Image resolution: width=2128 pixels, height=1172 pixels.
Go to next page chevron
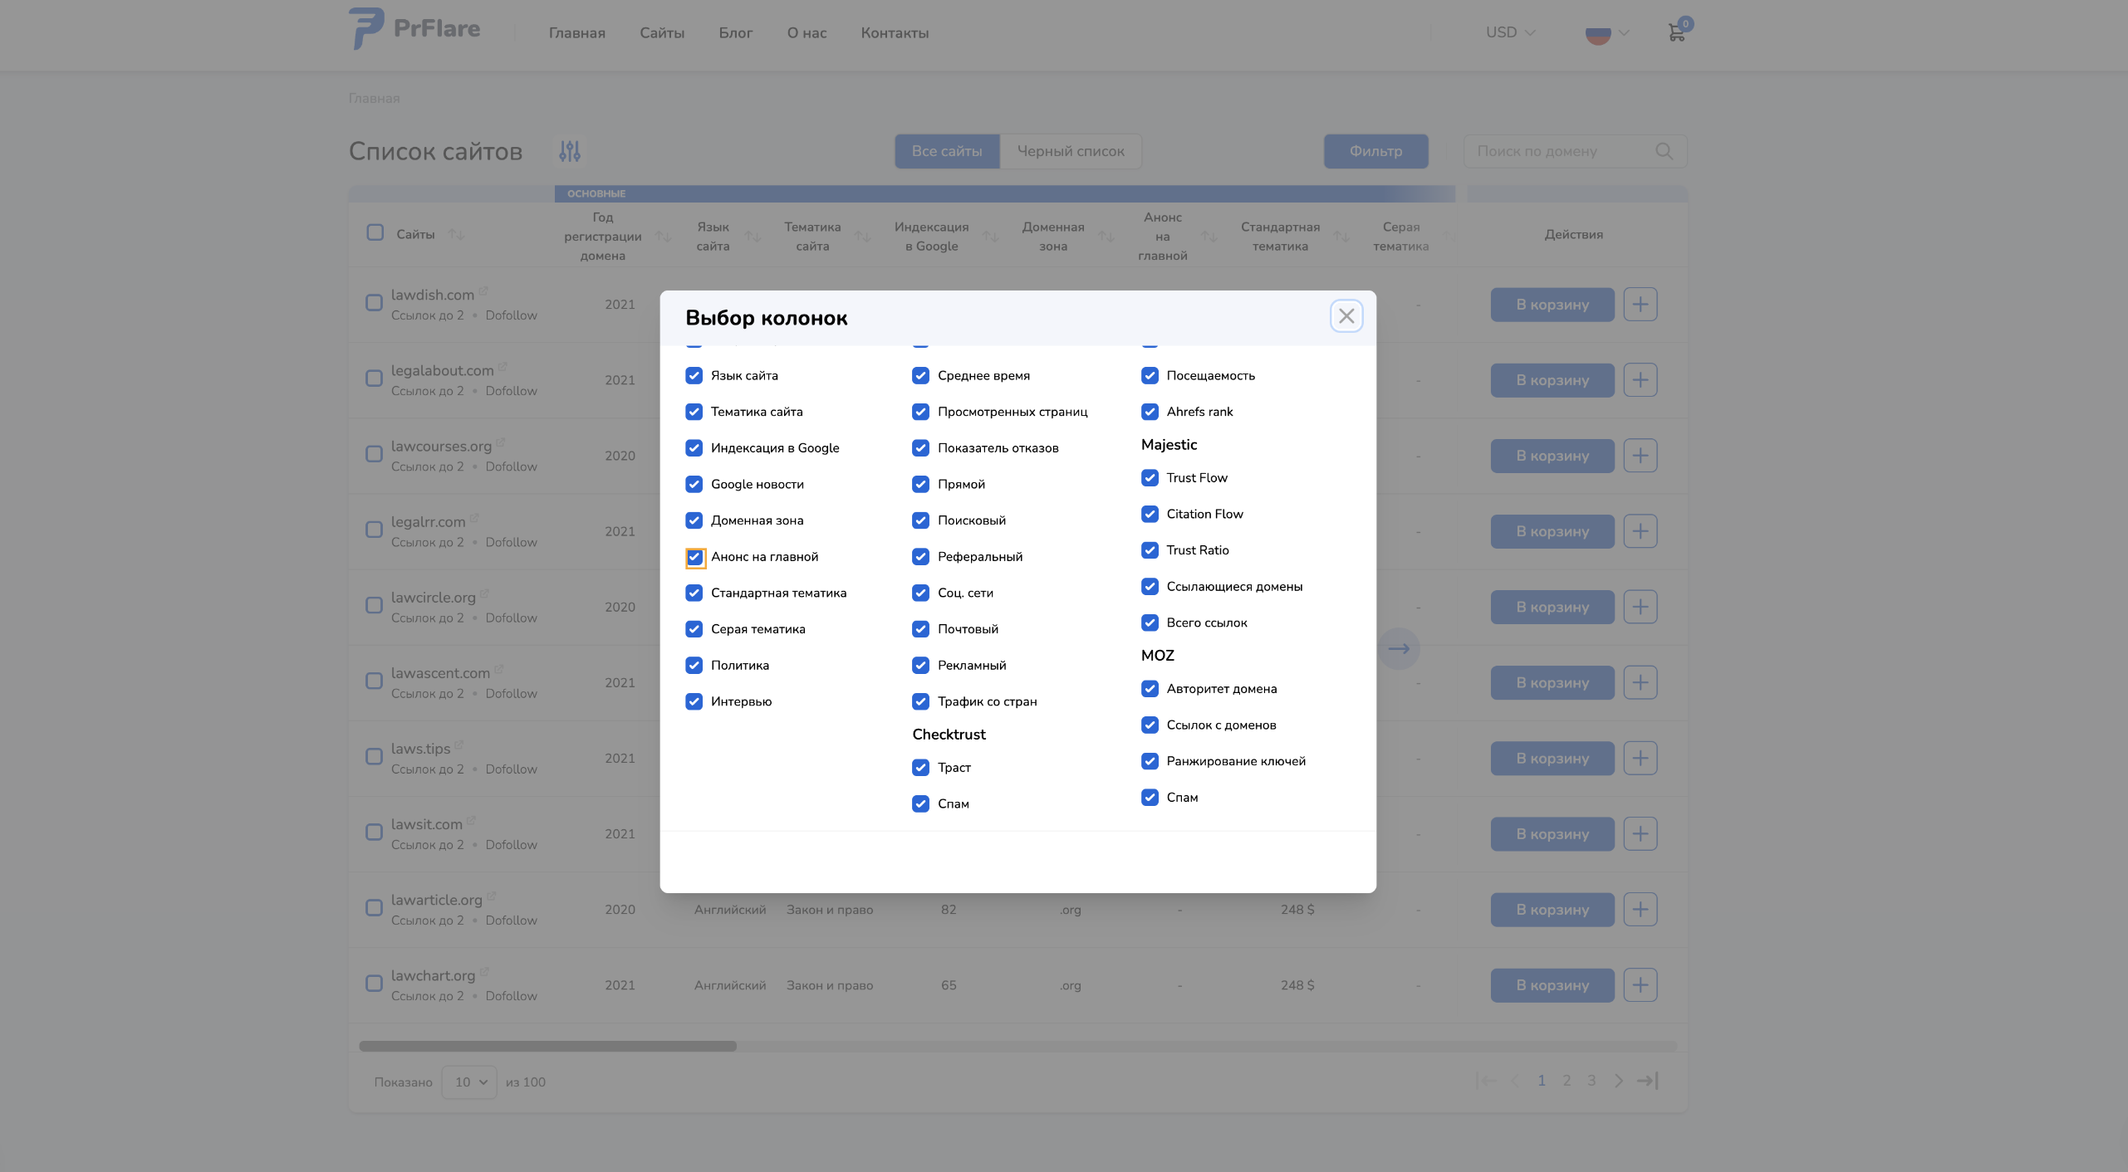click(1619, 1081)
